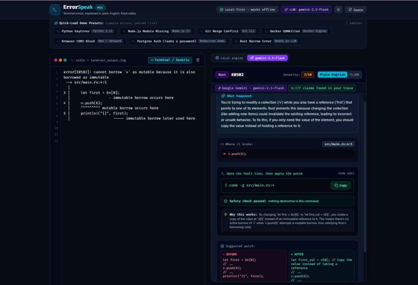Screen dimensions: 418x285
Task: Click the What happened sparkle icon
Action: tap(223, 96)
